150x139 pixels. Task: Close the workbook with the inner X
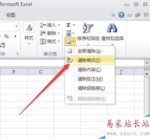146,15
